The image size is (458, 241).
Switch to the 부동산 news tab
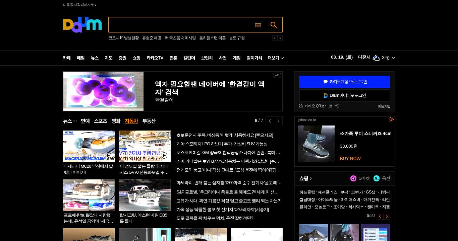tap(149, 121)
